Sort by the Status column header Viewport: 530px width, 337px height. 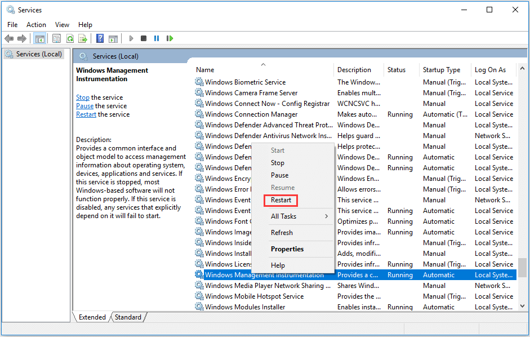401,70
